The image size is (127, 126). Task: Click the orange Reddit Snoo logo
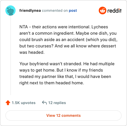pos(103,10)
